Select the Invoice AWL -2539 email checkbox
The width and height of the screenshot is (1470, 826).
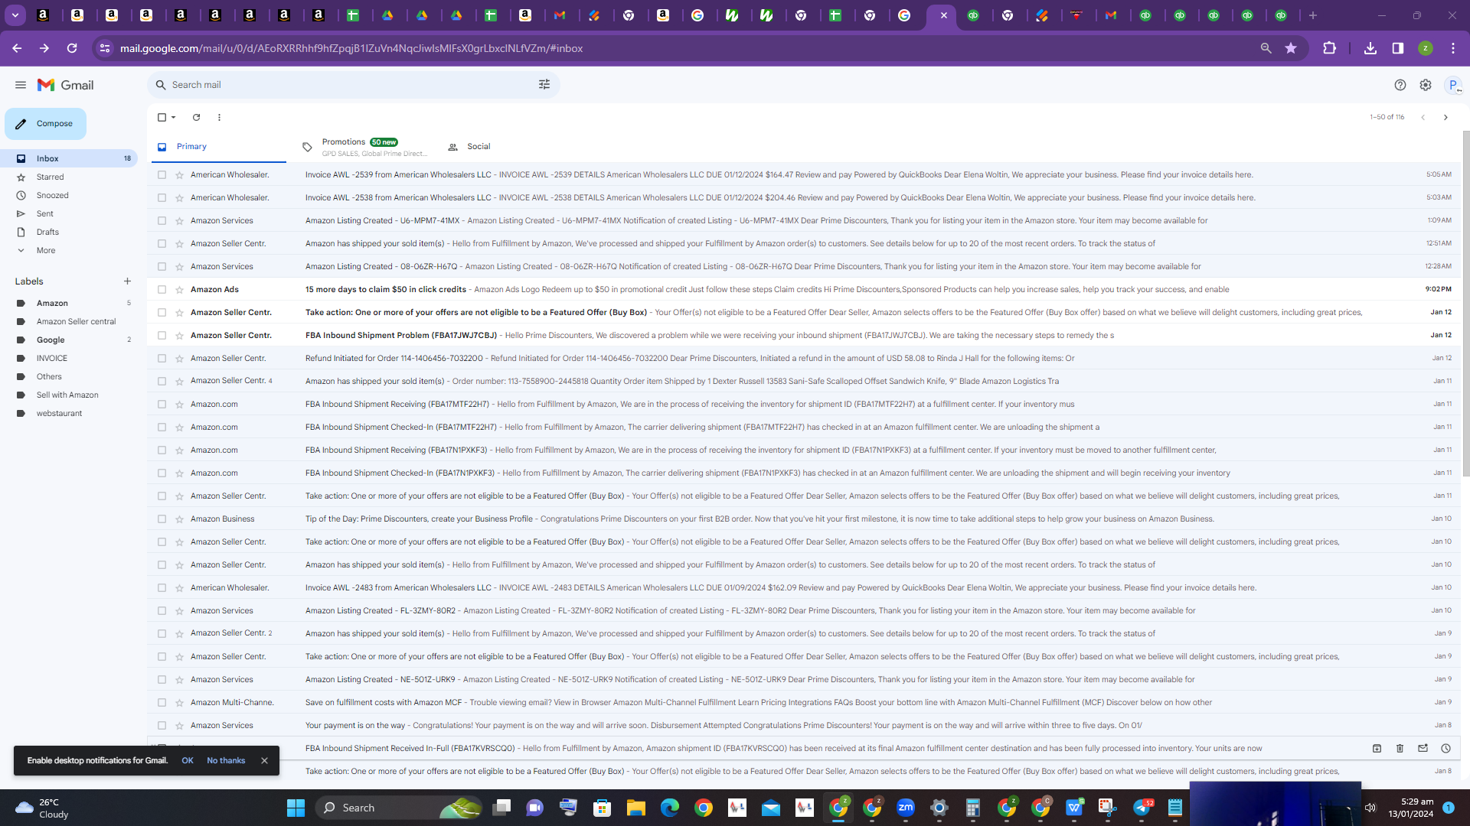click(162, 174)
